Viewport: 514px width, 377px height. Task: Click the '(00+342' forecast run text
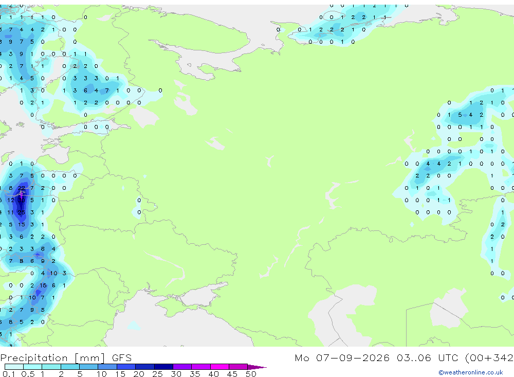[x=489, y=357]
